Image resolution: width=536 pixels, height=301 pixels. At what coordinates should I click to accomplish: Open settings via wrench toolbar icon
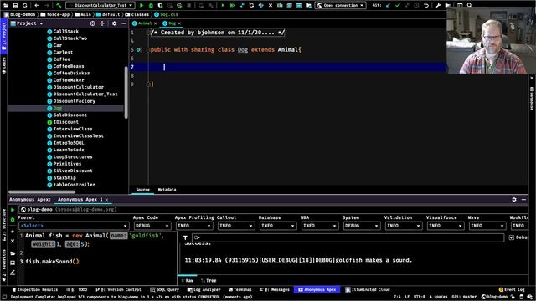tap(438, 5)
